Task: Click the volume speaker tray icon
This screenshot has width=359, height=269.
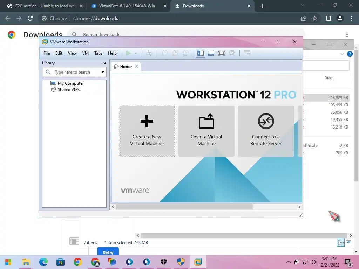Action: coord(313,262)
